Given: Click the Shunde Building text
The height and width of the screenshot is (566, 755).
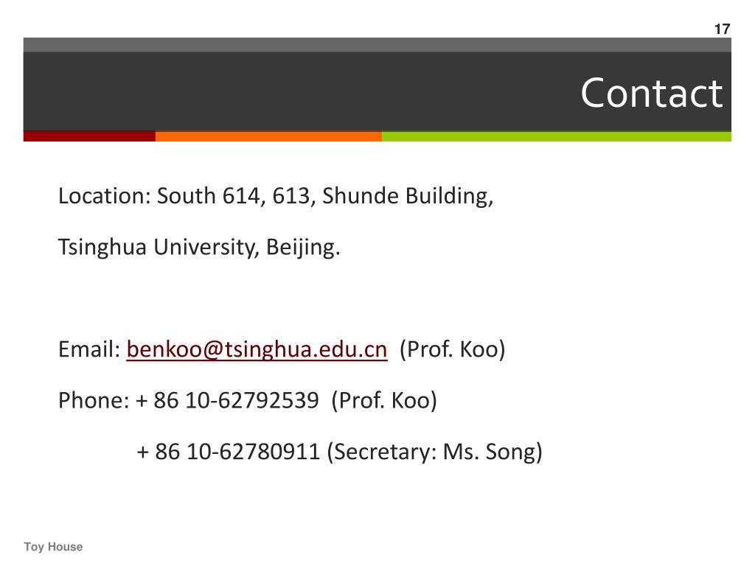Looking at the screenshot, I should click(407, 196).
